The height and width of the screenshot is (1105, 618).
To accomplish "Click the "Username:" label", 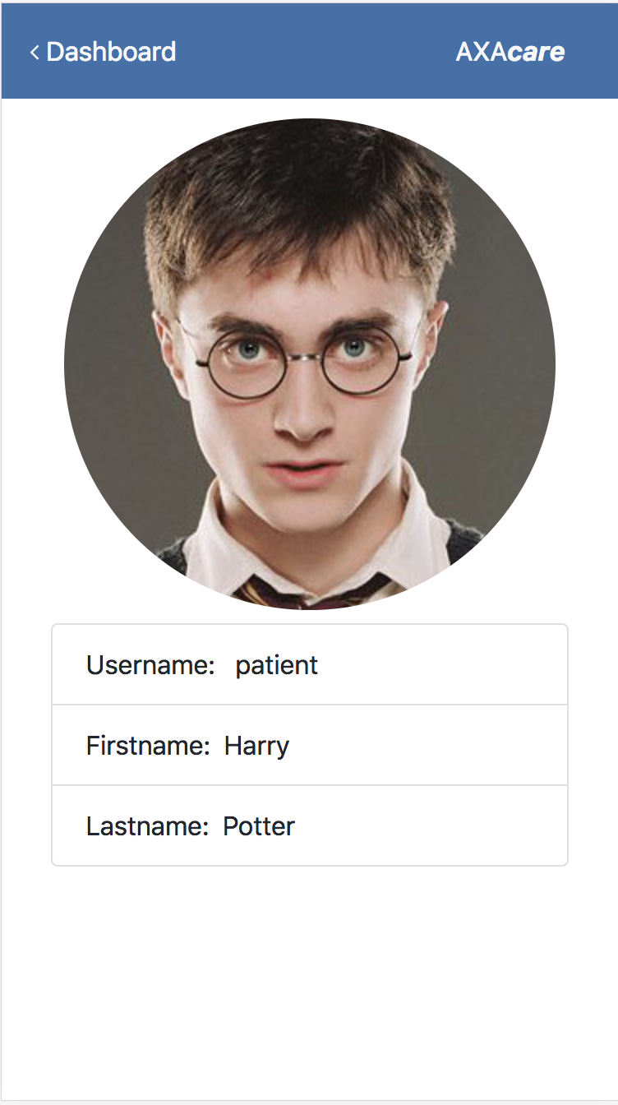I will [x=150, y=665].
